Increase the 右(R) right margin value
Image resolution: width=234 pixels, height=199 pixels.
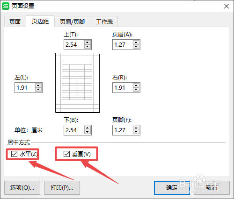(x=136, y=85)
